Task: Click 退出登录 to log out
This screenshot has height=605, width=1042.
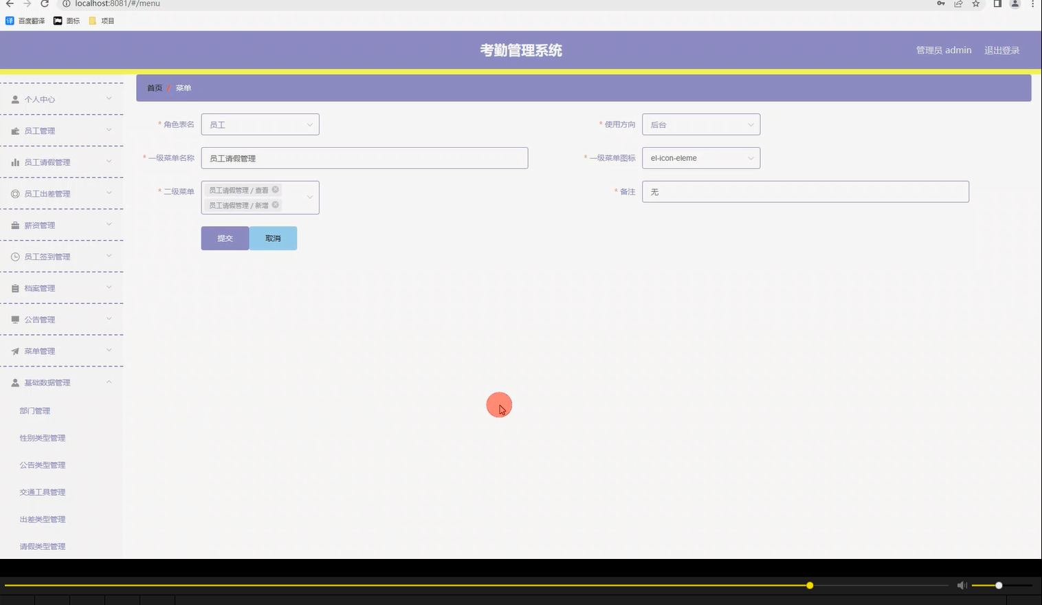Action: tap(1001, 50)
